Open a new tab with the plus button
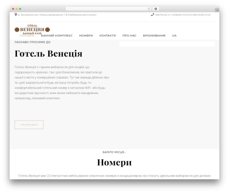This screenshot has height=193, width=229. tap(217, 10)
